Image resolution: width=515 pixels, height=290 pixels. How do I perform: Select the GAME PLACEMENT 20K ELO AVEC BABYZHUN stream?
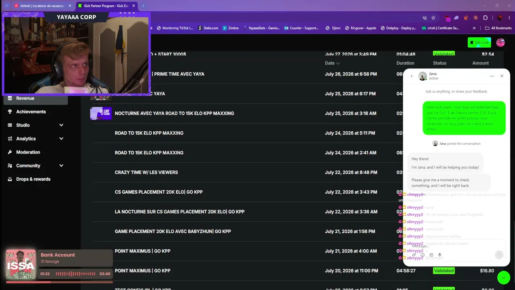[173, 232]
